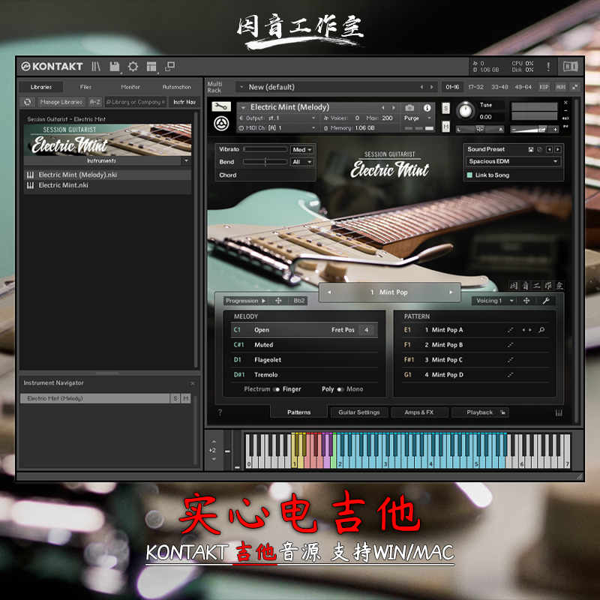
Task: Open the voicing wrench settings
Action: tap(546, 301)
